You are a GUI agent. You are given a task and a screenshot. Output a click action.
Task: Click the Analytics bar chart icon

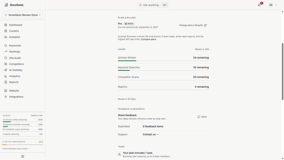click(5, 76)
